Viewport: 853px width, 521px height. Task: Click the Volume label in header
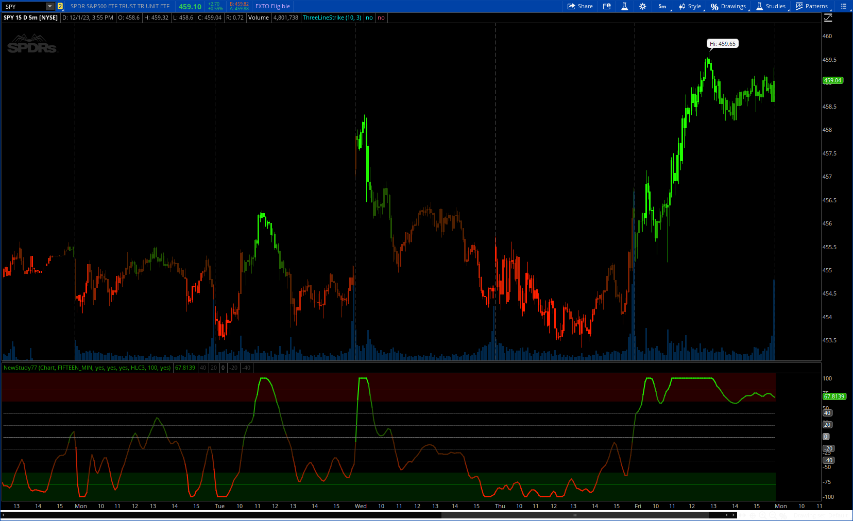click(x=259, y=18)
